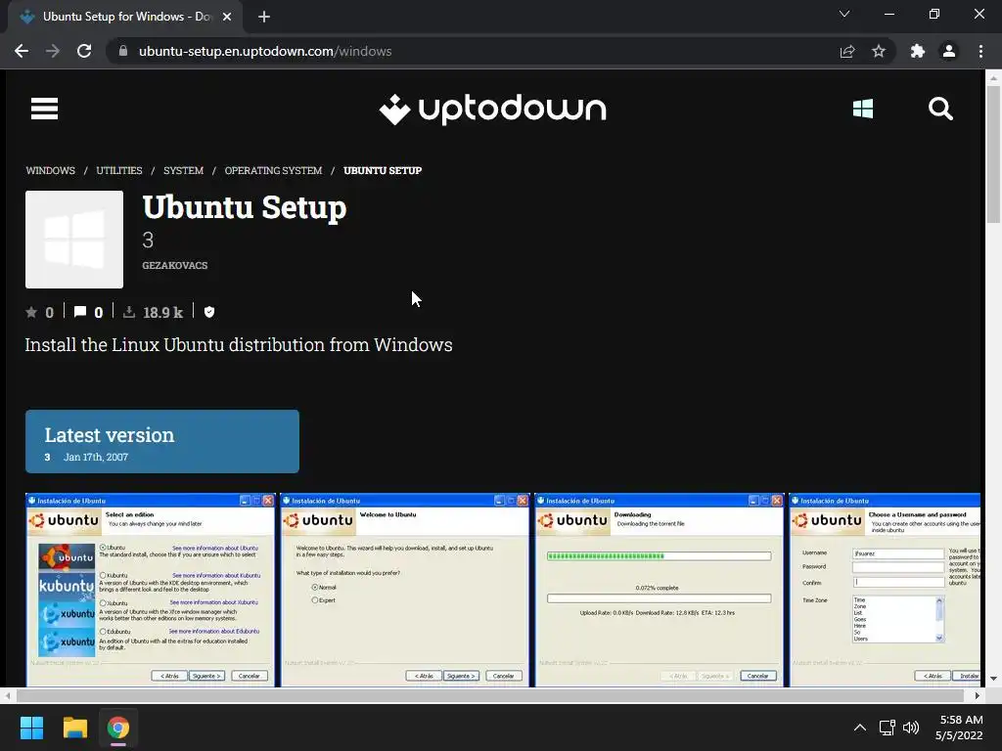This screenshot has width=1002, height=751.
Task: Open Chrome three-dot menu
Action: [980, 51]
